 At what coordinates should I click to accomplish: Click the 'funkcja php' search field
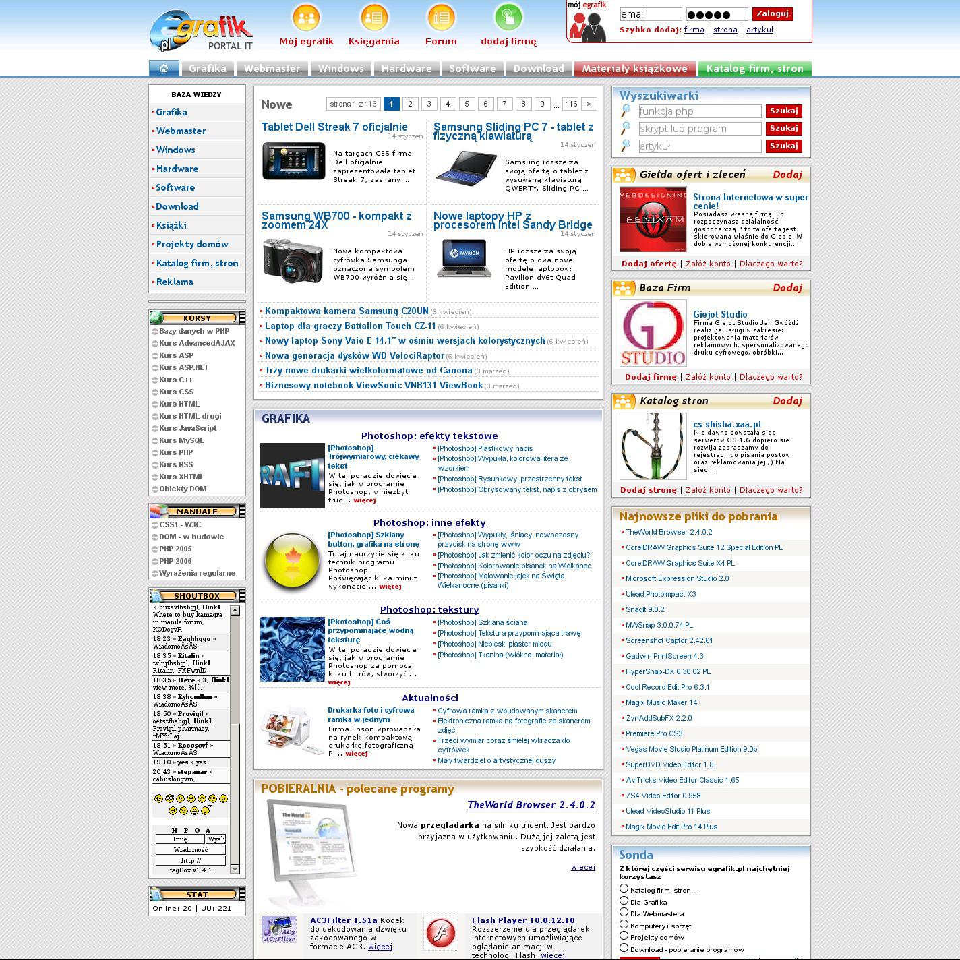pos(700,111)
